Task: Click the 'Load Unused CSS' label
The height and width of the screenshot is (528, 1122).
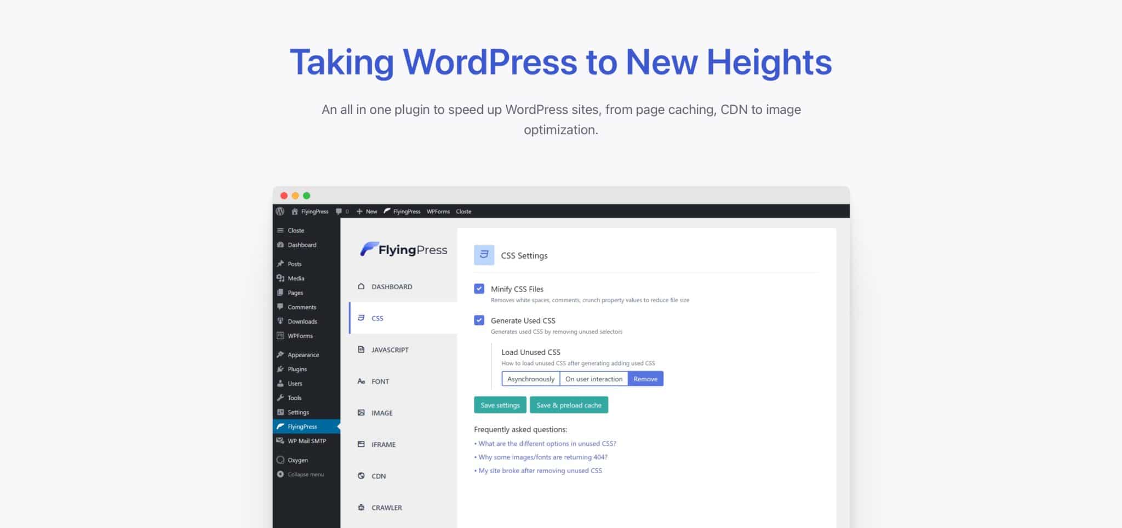Action: click(x=531, y=352)
